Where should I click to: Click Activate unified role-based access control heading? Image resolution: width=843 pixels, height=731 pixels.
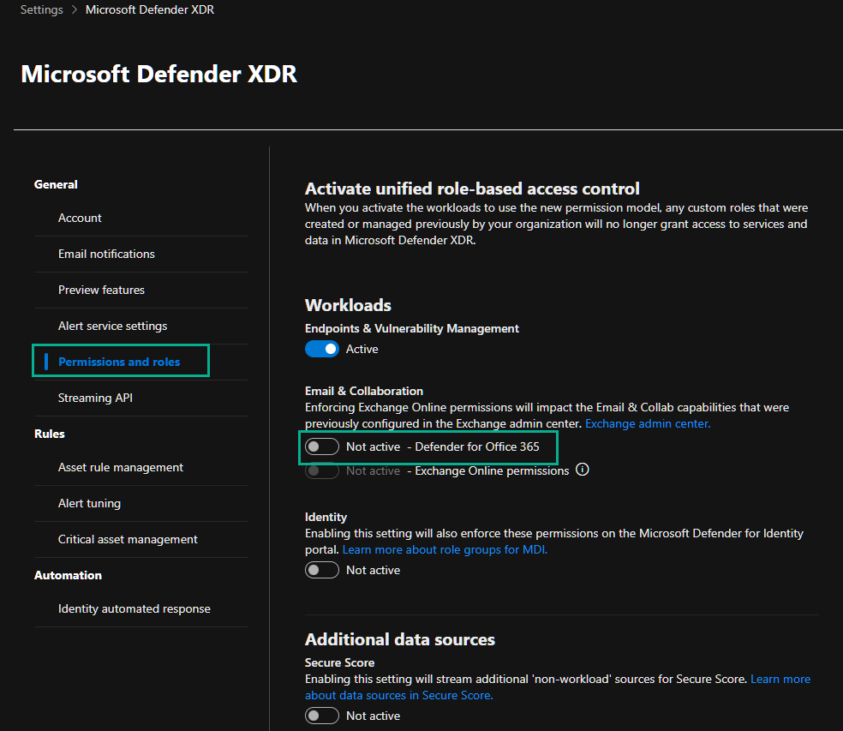point(472,189)
